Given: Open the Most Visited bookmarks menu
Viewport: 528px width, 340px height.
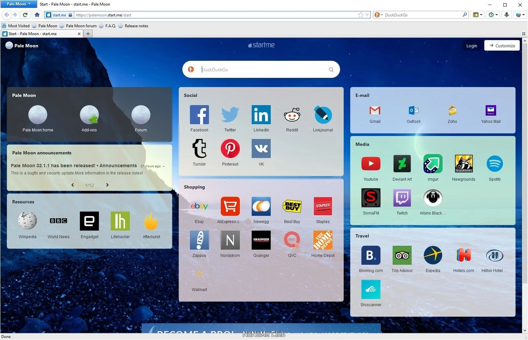Looking at the screenshot, I should [16, 26].
